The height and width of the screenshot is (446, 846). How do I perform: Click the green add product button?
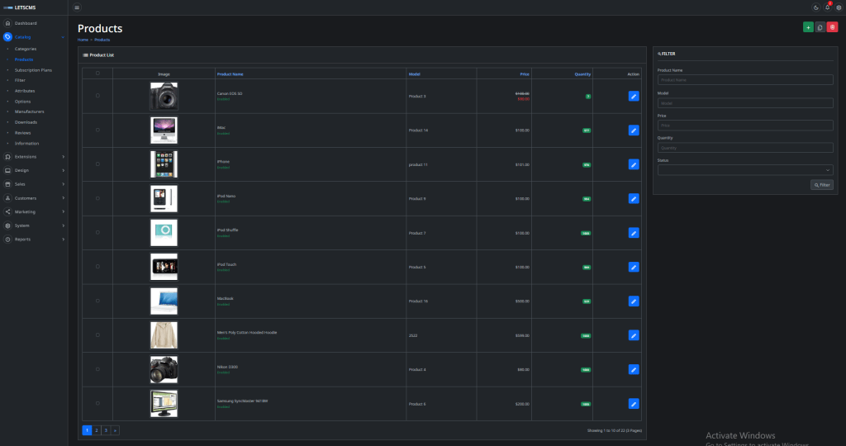point(807,27)
